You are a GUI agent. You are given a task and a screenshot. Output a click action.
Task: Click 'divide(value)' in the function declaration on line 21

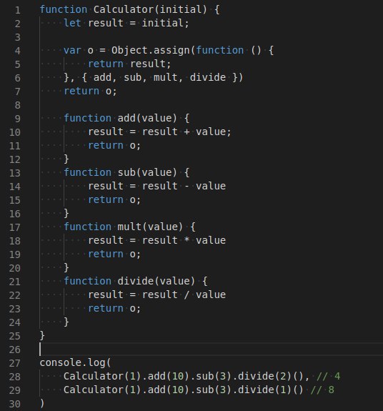pyautogui.click(x=156, y=281)
